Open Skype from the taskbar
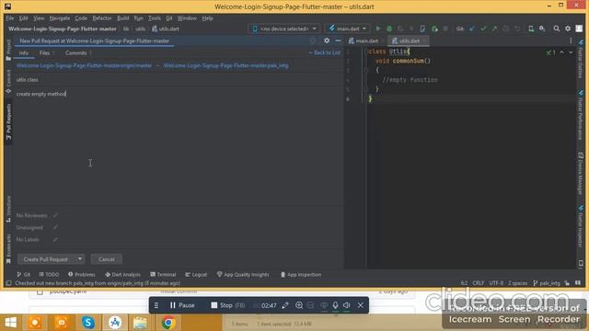 pyautogui.click(x=88, y=323)
